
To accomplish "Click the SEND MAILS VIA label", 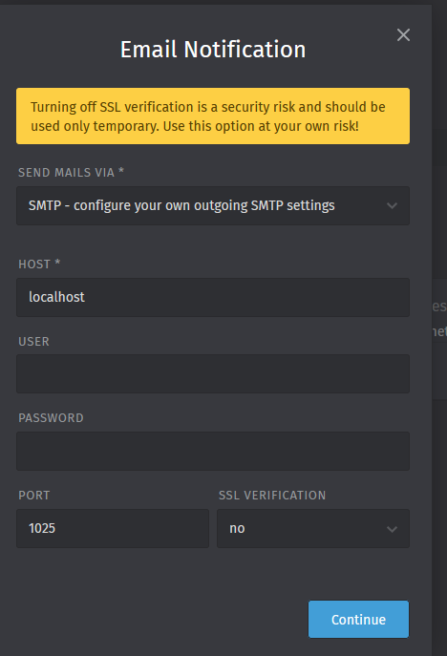I will 66,173.
